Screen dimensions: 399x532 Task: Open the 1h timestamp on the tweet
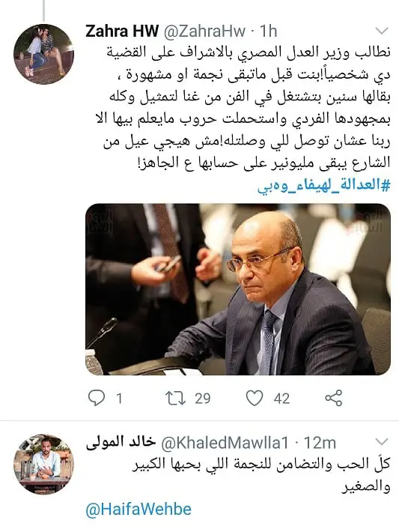click(269, 31)
